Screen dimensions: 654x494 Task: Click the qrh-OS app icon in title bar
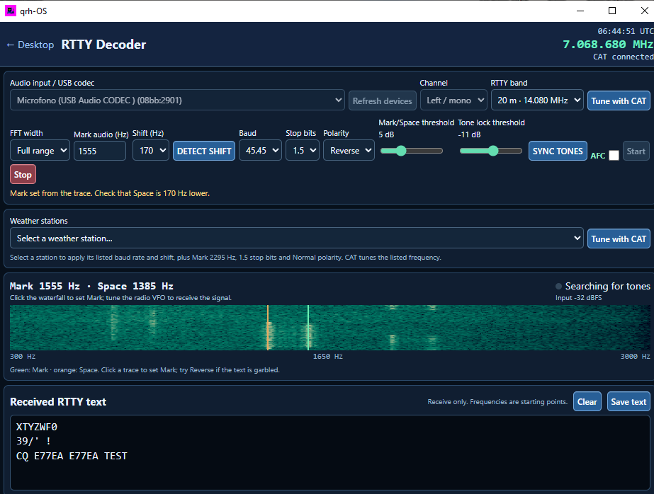[x=11, y=11]
